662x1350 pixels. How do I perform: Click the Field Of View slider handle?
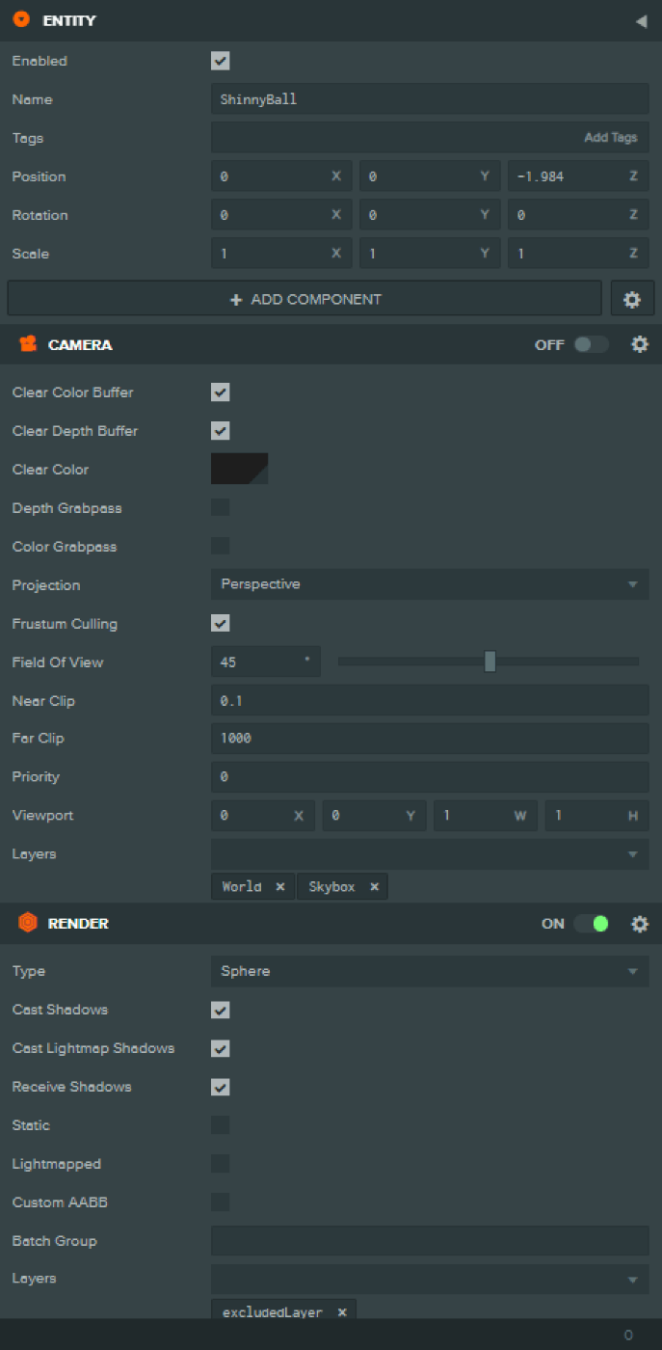click(490, 661)
